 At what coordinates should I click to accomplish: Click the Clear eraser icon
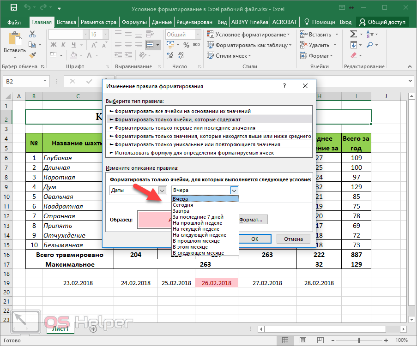[353, 55]
